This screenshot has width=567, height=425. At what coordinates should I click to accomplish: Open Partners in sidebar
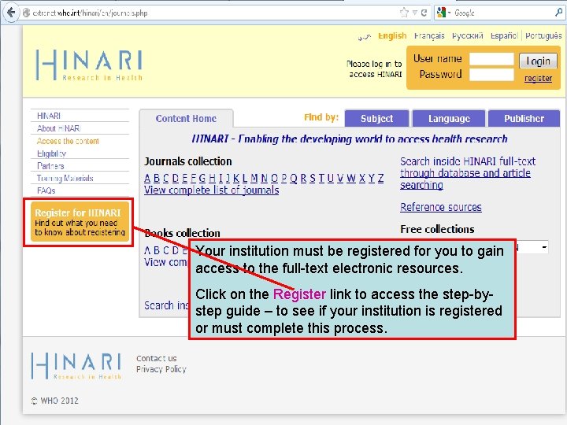50,166
